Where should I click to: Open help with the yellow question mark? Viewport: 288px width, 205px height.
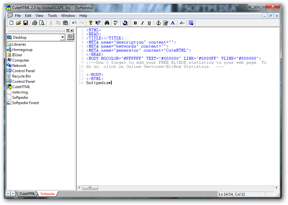point(91,23)
